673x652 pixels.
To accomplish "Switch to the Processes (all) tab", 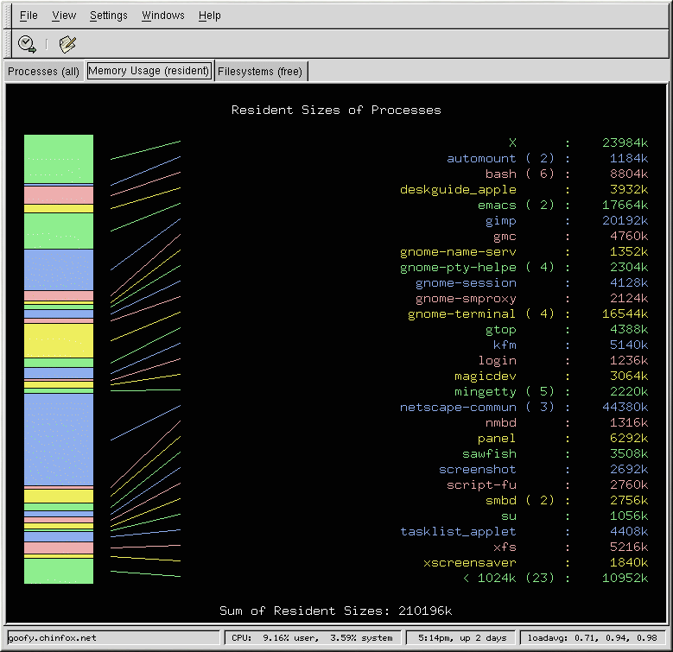I will coord(44,72).
